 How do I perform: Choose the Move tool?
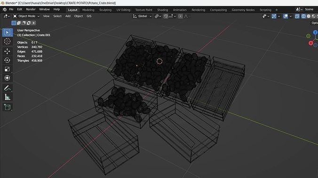[8, 52]
